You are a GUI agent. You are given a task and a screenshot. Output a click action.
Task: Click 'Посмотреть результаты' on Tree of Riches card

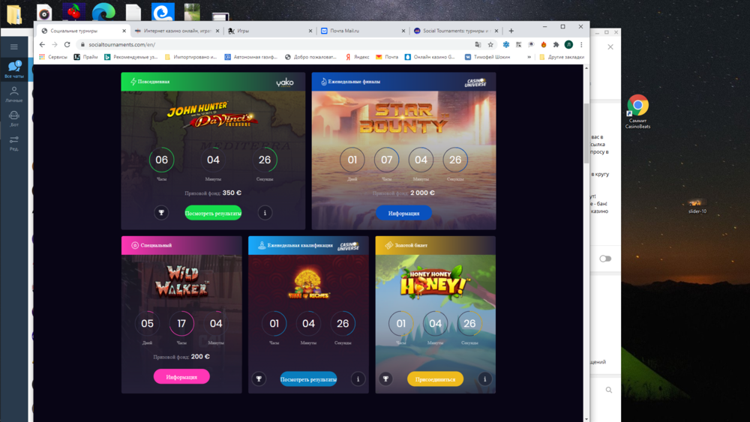(x=308, y=379)
